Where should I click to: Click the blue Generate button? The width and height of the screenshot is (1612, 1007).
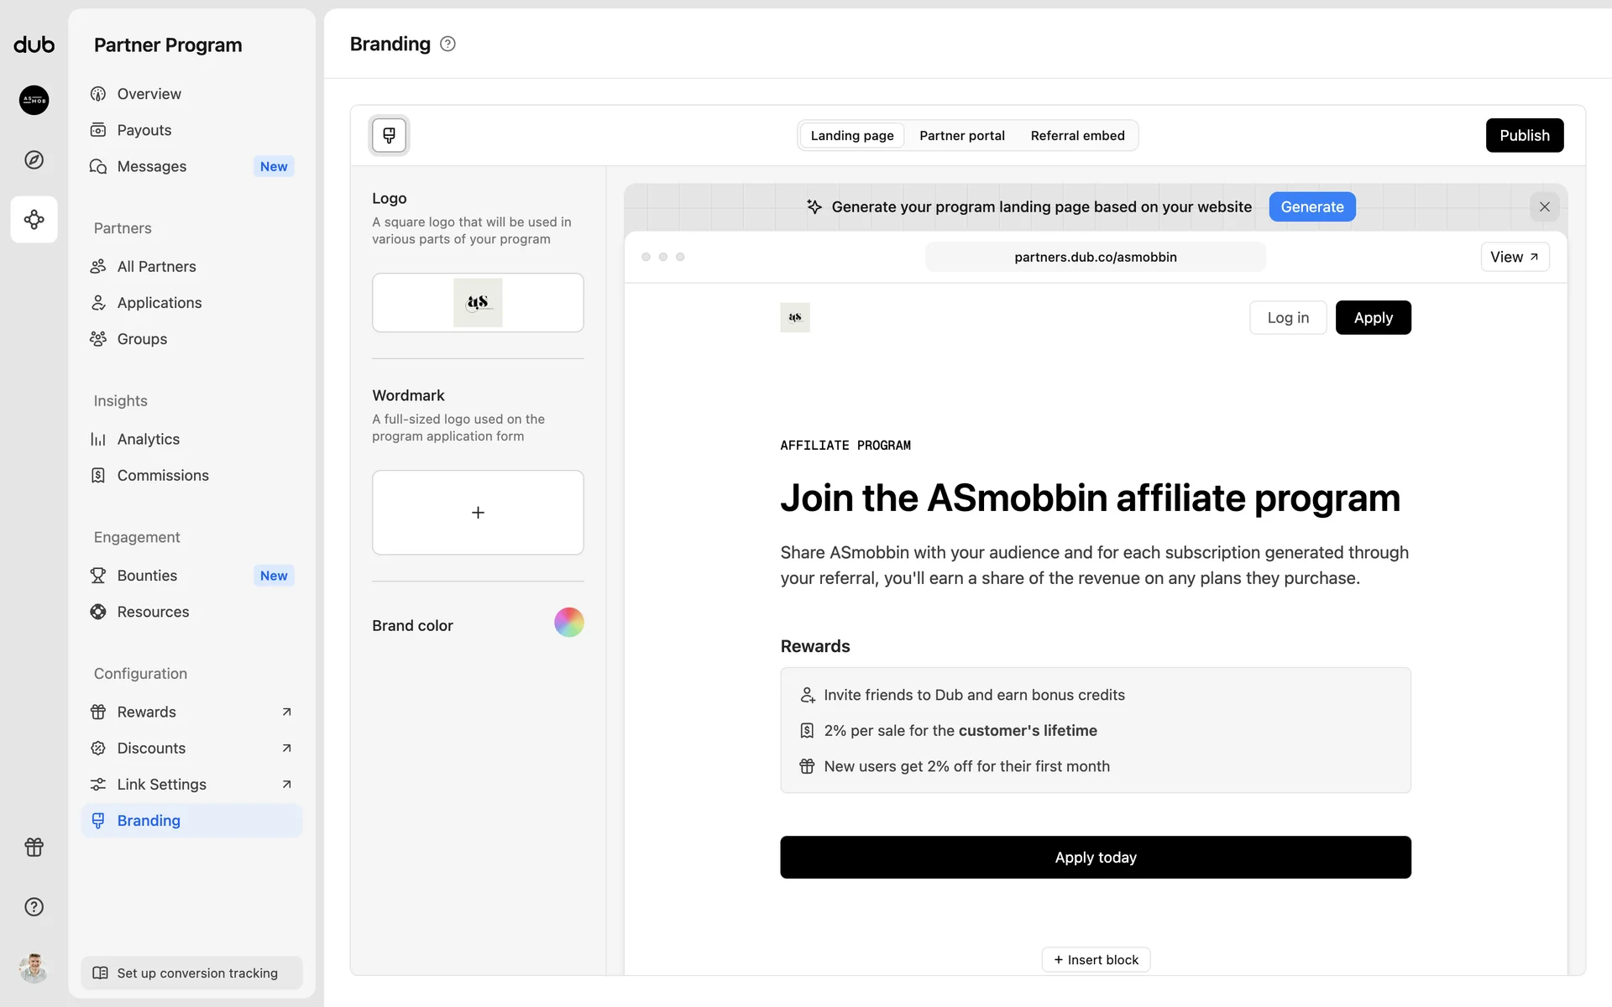tap(1311, 206)
